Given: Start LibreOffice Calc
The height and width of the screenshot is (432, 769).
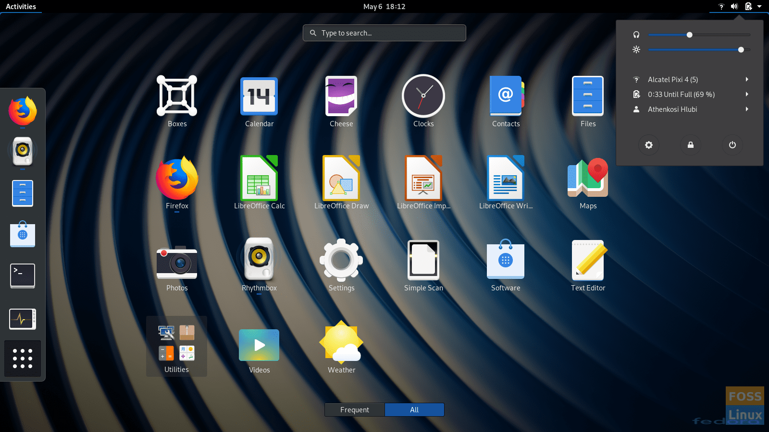Looking at the screenshot, I should [x=259, y=178].
